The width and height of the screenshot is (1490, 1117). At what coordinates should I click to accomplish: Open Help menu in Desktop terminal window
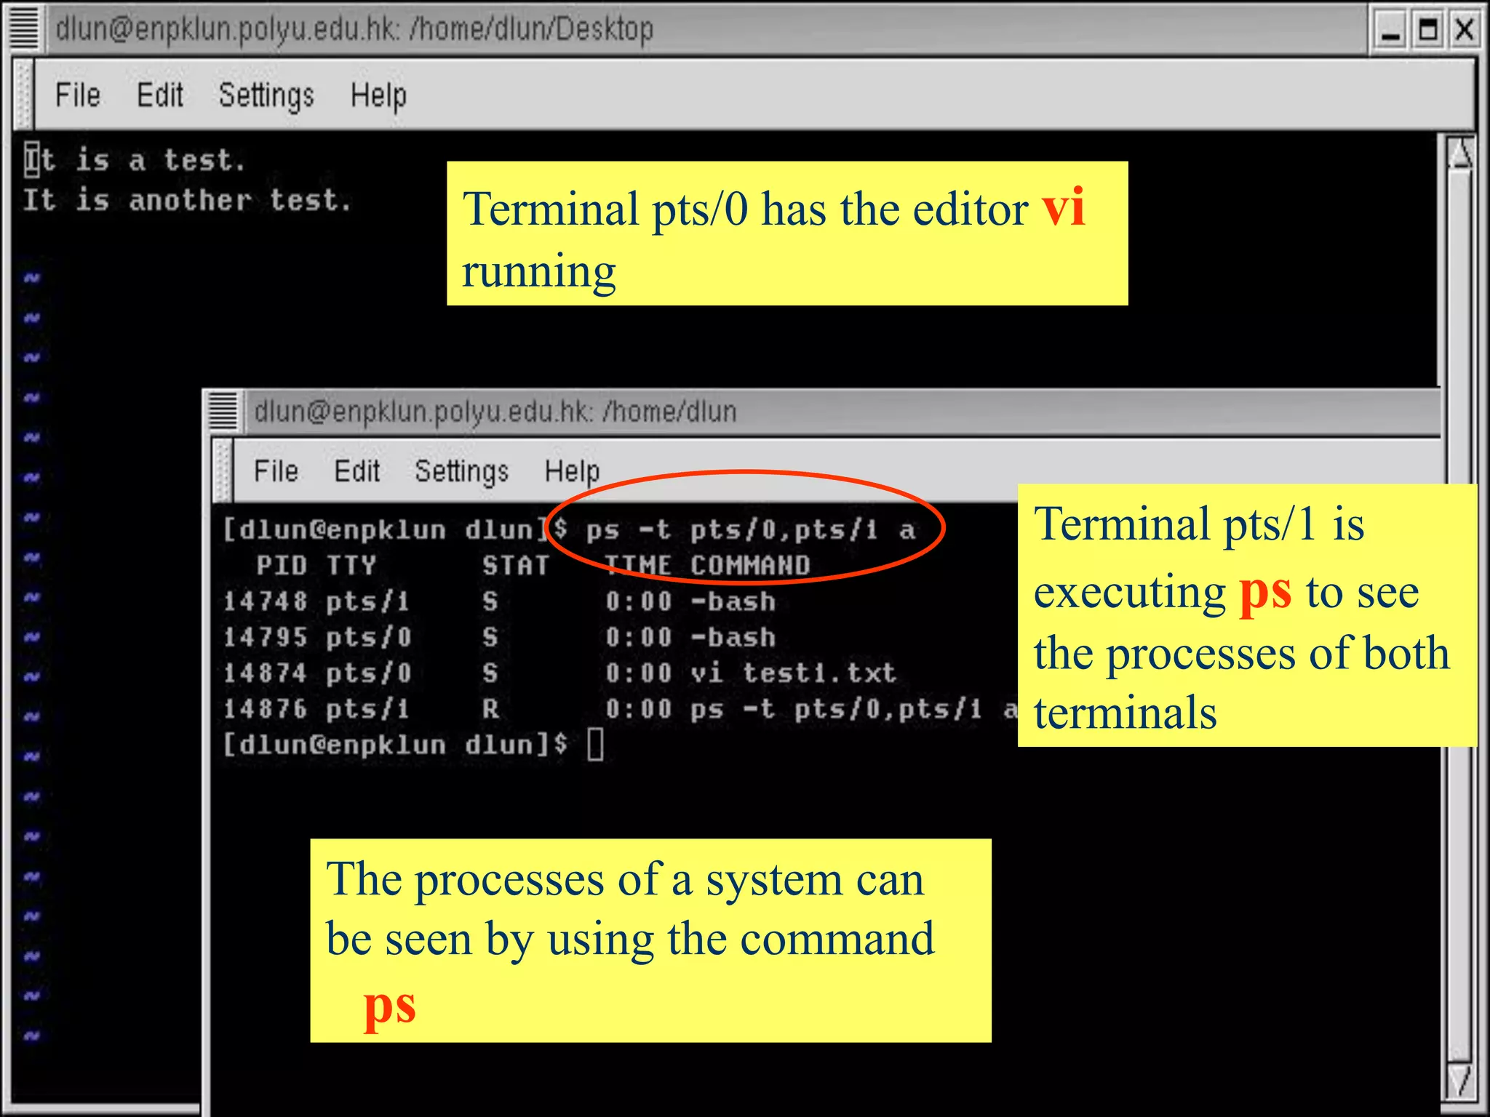tap(378, 95)
